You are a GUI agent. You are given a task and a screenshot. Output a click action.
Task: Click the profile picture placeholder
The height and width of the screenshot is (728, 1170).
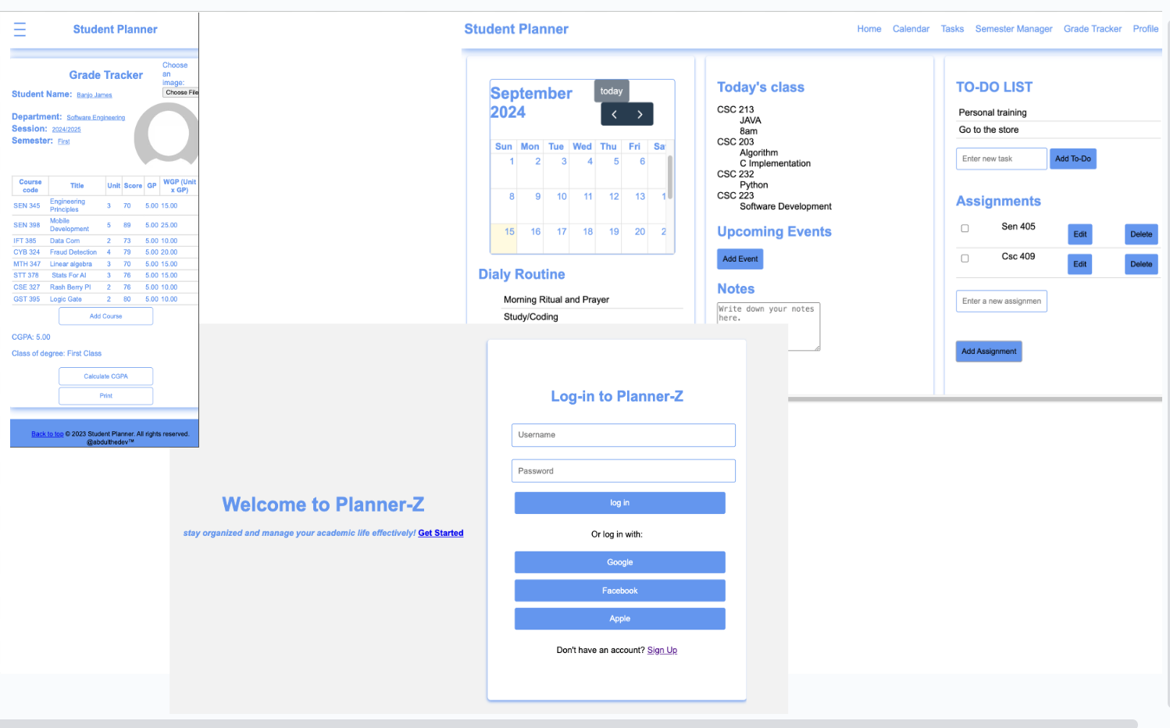167,136
